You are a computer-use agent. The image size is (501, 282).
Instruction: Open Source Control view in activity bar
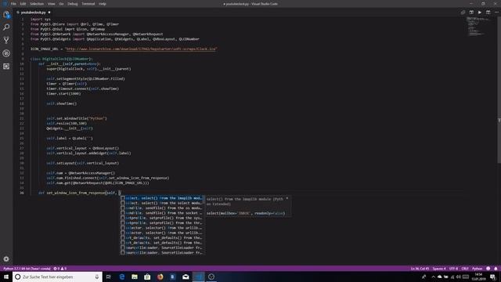point(6,40)
